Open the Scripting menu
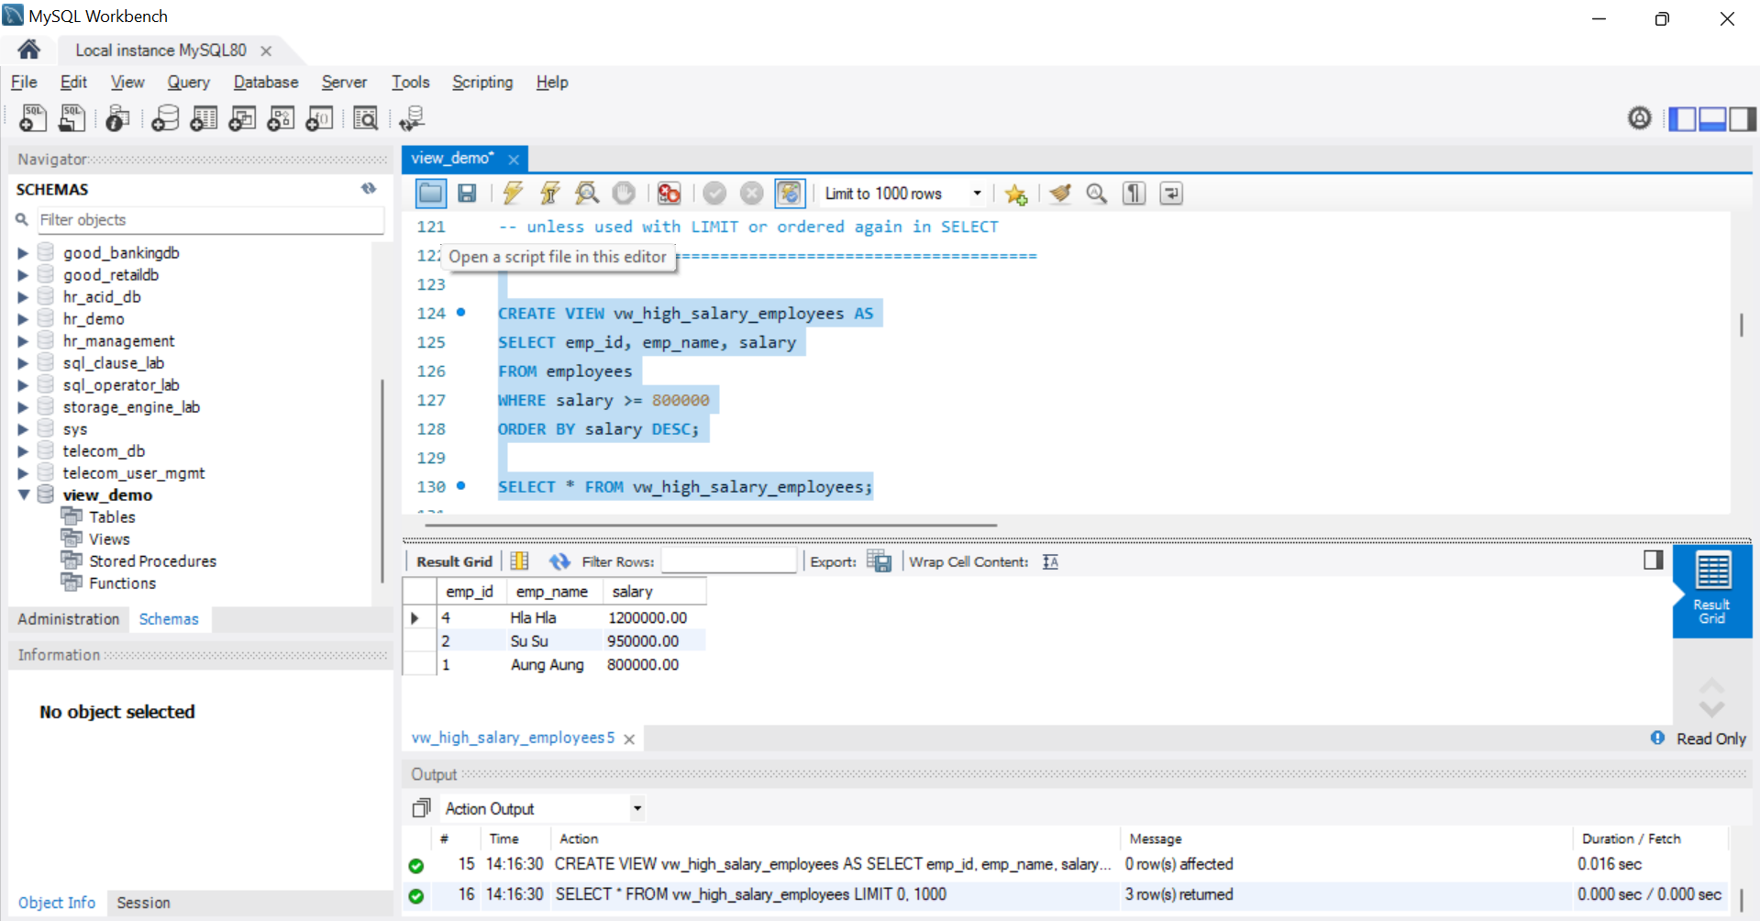This screenshot has width=1760, height=921. pos(482,82)
